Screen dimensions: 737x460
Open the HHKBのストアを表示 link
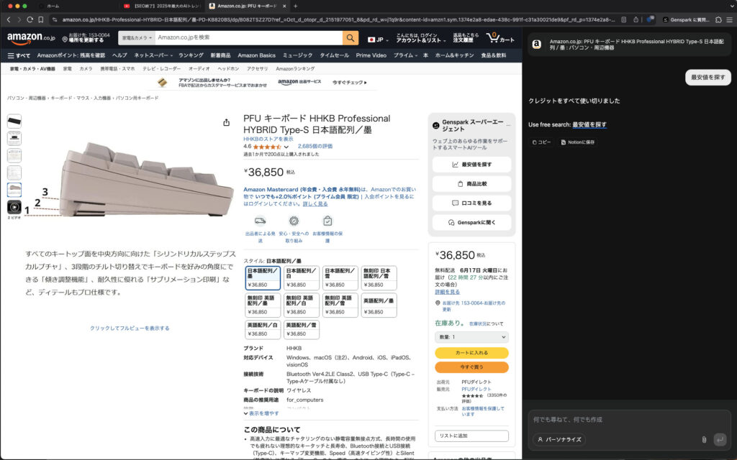pyautogui.click(x=268, y=139)
